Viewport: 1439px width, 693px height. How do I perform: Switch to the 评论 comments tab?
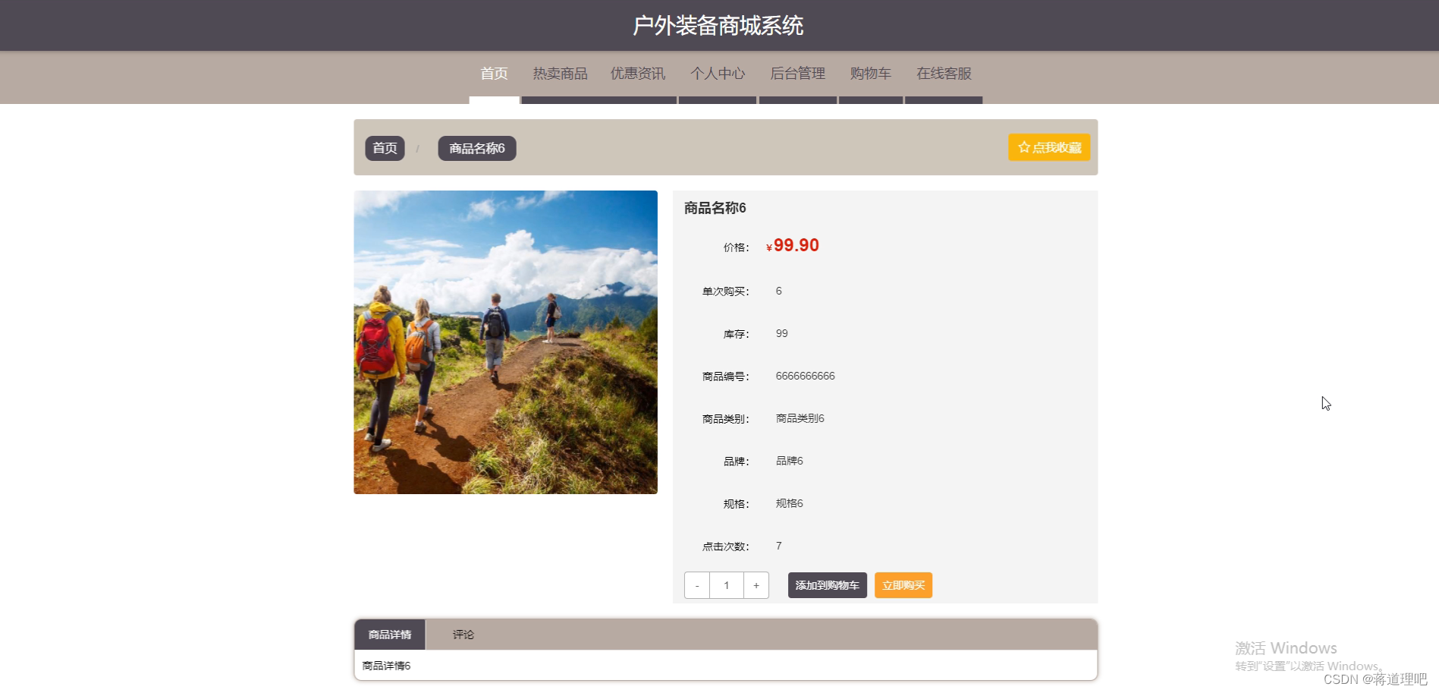463,635
